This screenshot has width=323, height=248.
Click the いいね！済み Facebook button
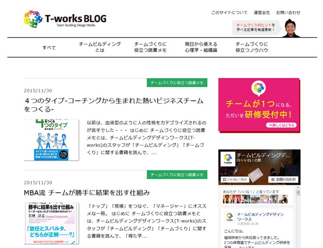tap(235, 180)
